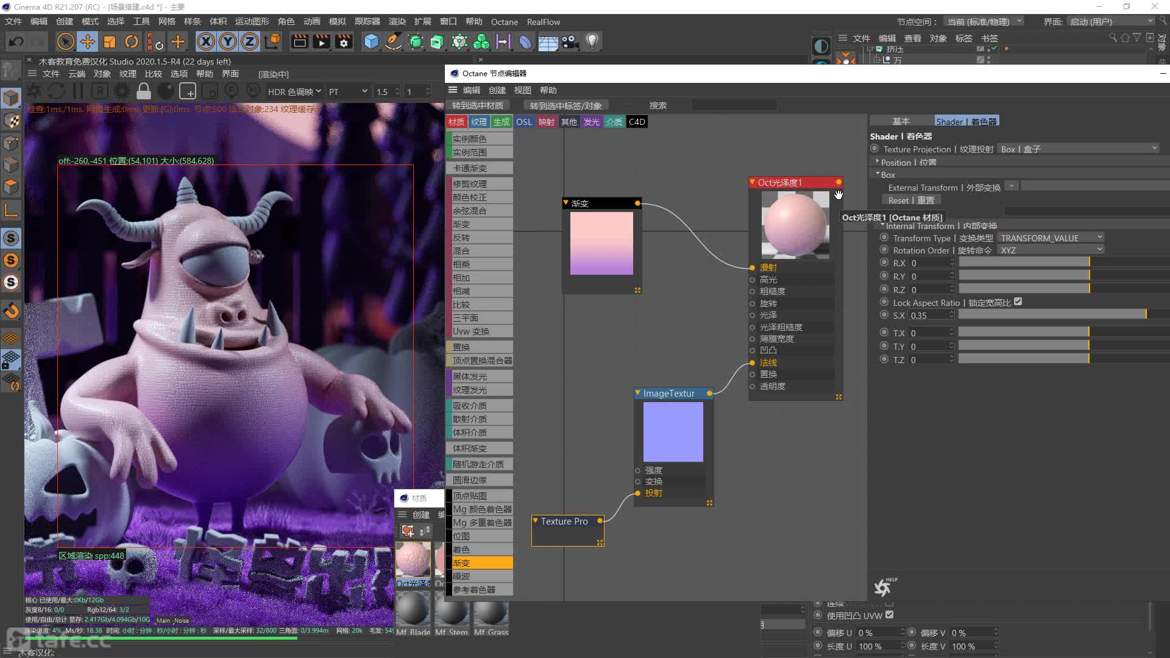Click Render View clapperboard icon
The width and height of the screenshot is (1170, 658).
[x=299, y=41]
